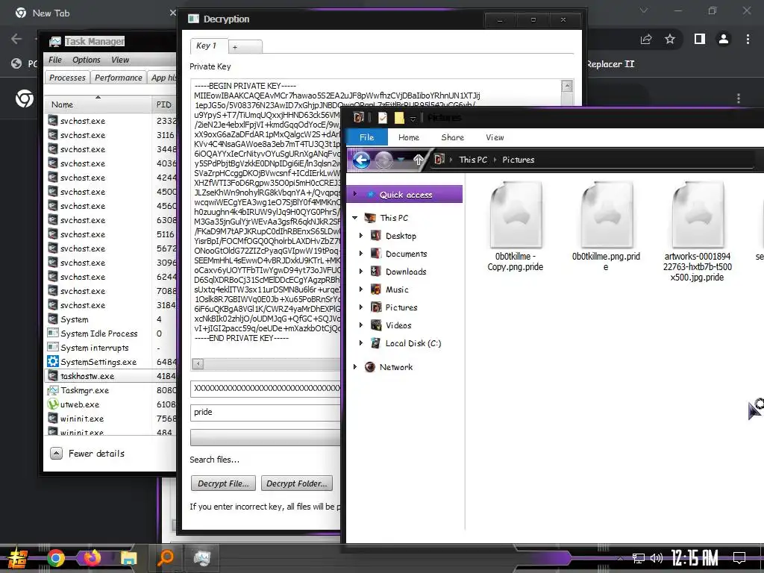Expand the Quick access tree node
Screen dimensions: 764x573
coord(354,194)
